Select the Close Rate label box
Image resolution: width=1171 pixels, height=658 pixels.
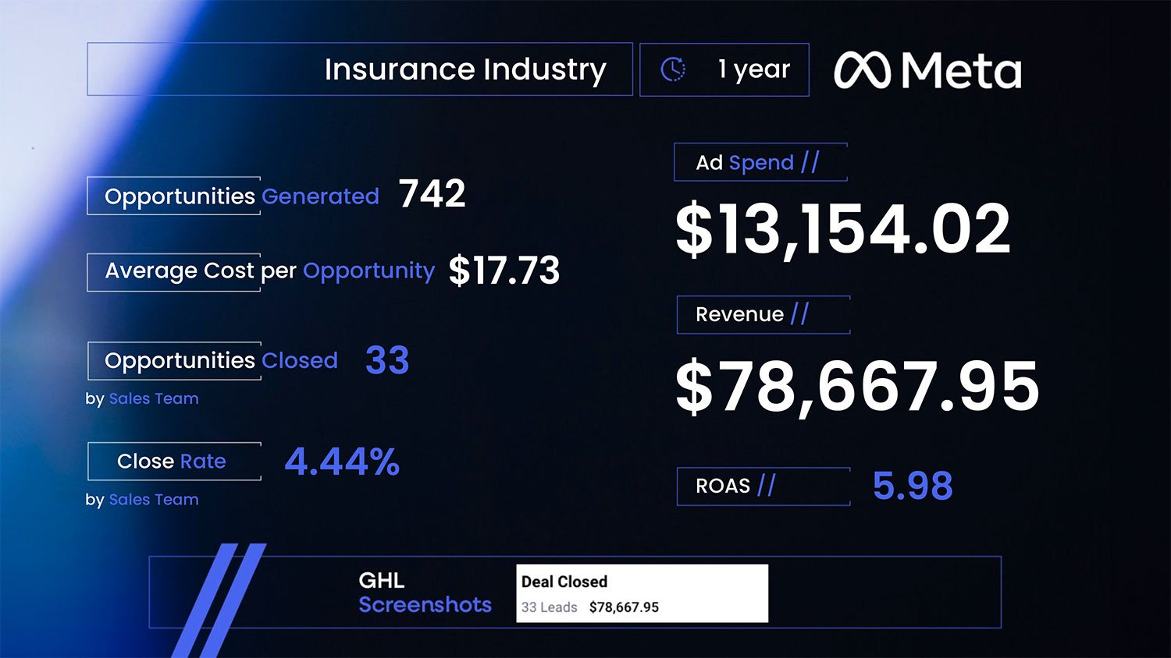[x=174, y=462]
